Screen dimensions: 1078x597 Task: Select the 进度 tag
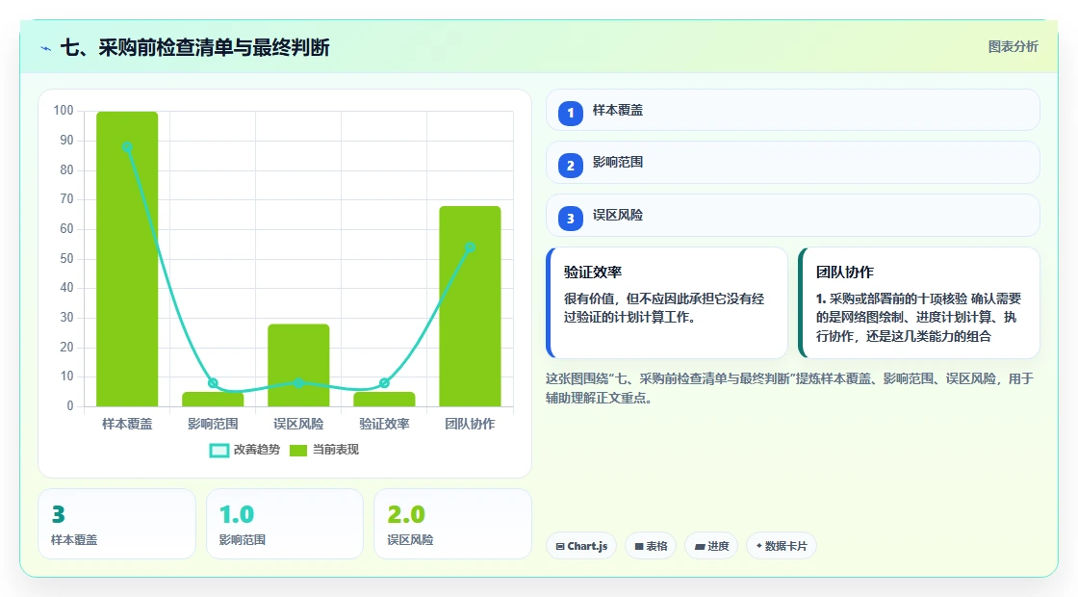tap(711, 546)
